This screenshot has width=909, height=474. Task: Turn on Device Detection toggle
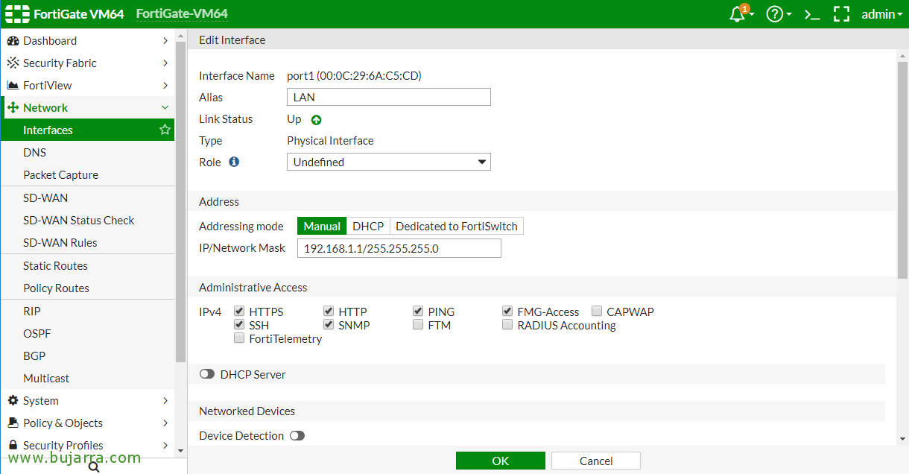[x=297, y=435]
